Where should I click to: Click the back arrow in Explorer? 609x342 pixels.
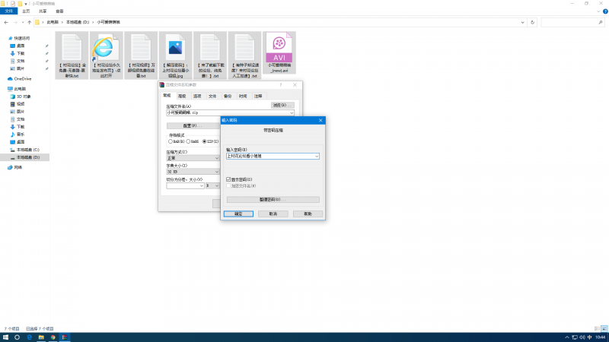pos(6,23)
